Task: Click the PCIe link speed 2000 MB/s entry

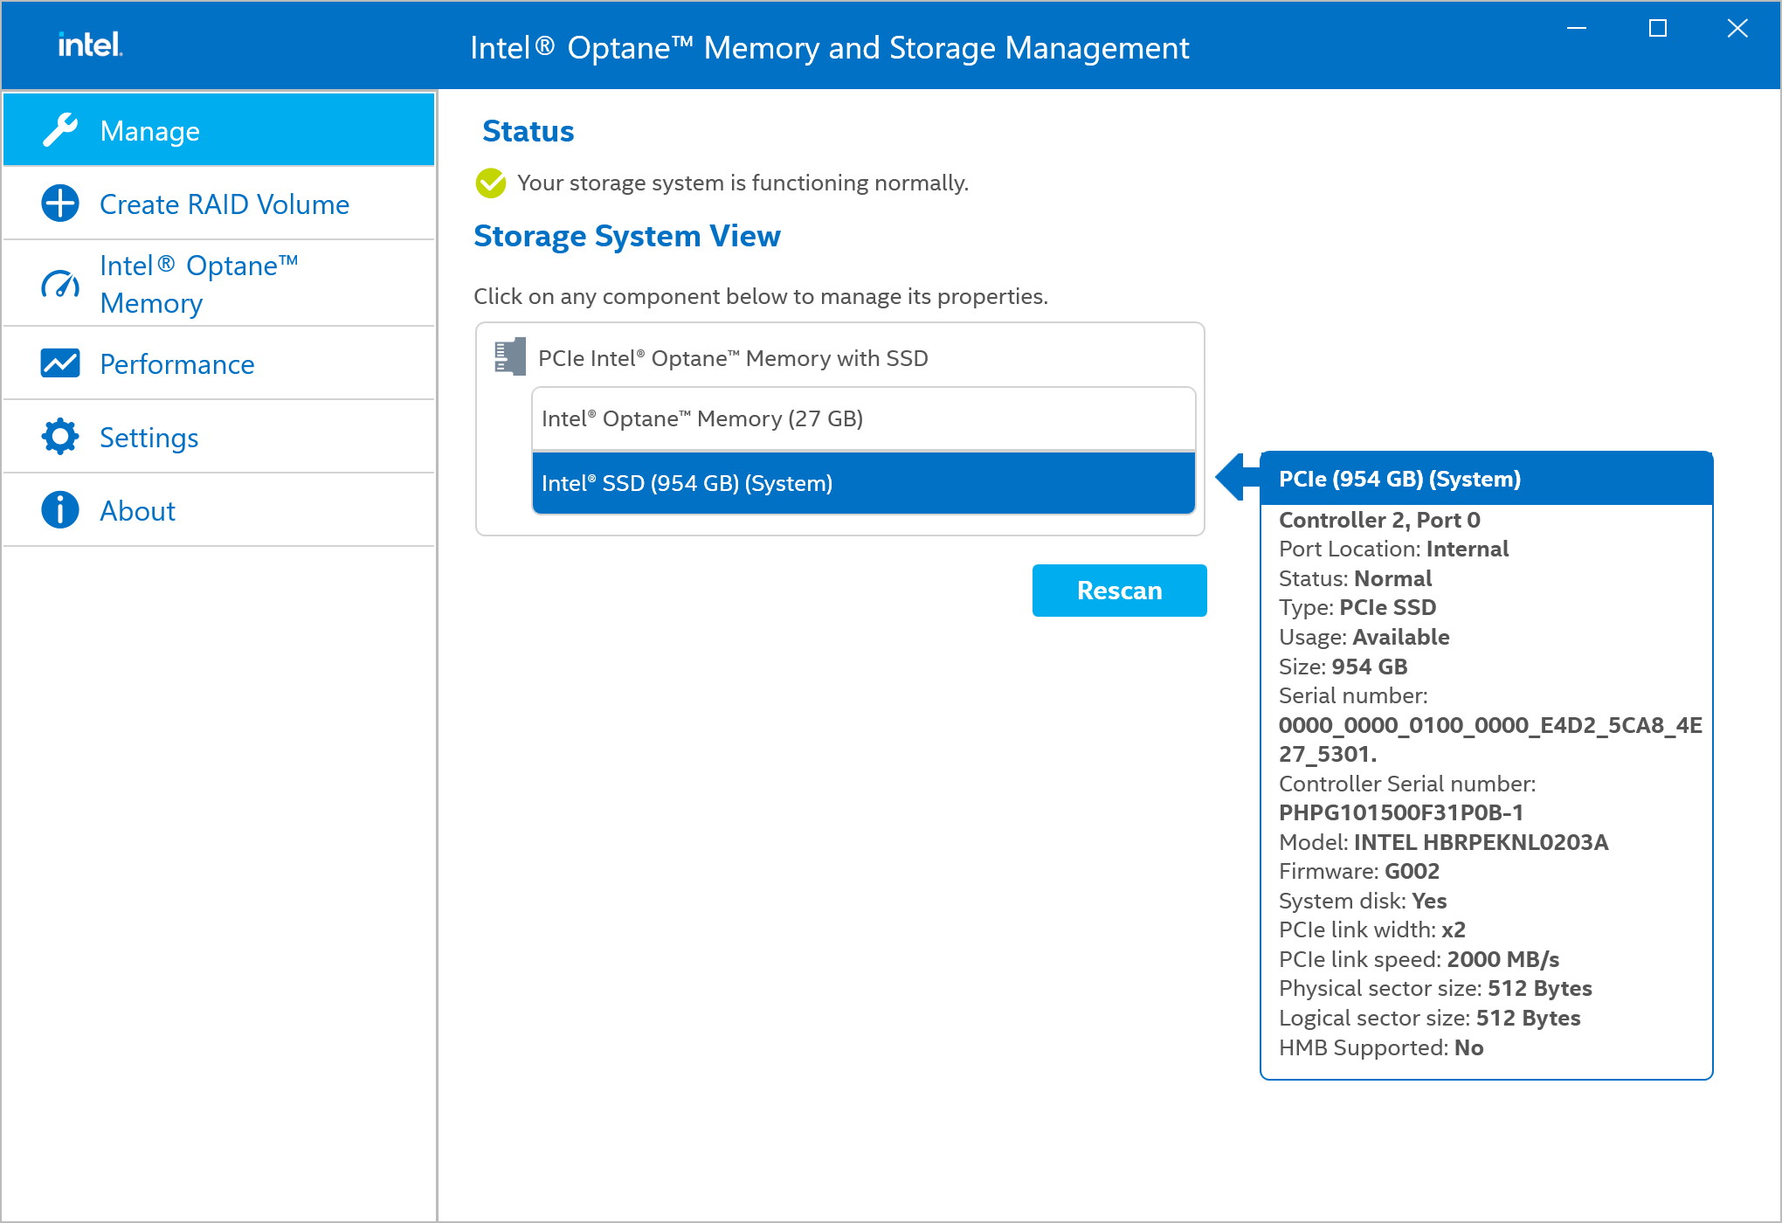Action: (x=1419, y=959)
